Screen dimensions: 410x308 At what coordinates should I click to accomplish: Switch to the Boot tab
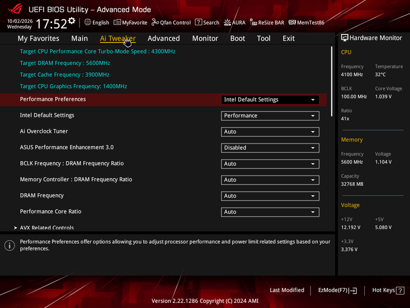tap(238, 39)
